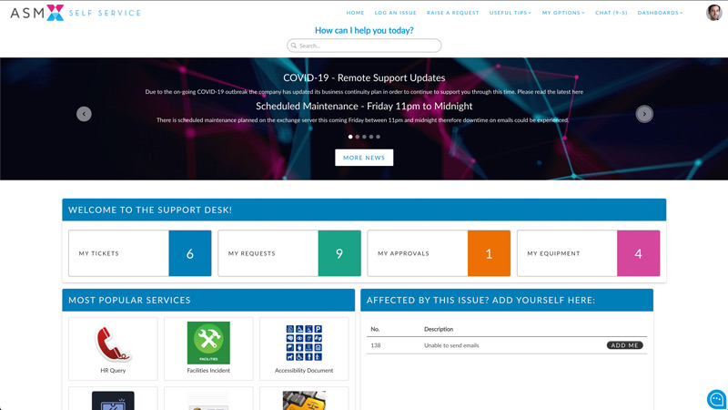The height and width of the screenshot is (410, 728).
Task: Go to Raise a Request menu item
Action: [452, 13]
